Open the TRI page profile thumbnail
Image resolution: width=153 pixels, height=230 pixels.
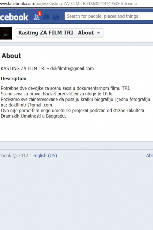click(6, 33)
